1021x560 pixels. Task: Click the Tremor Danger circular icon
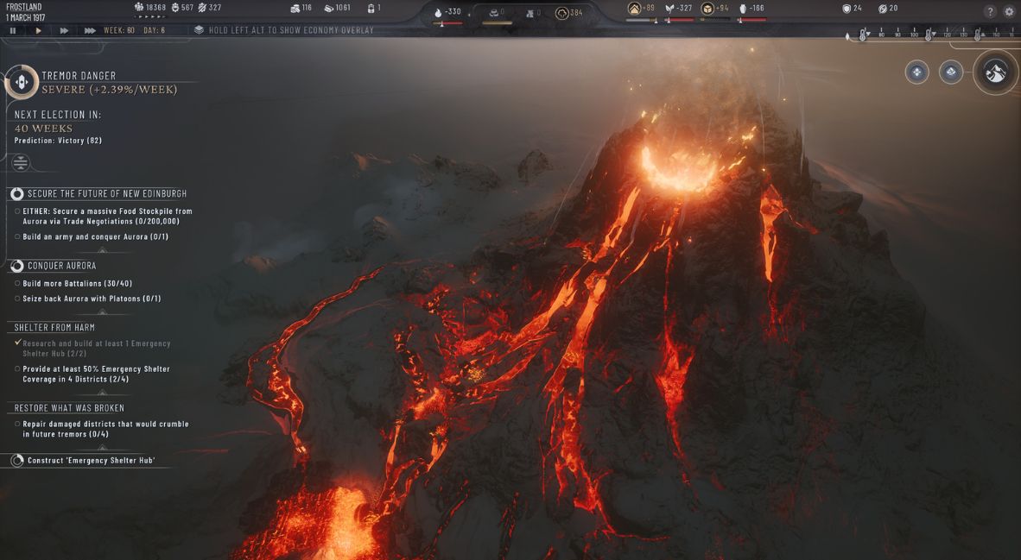(22, 82)
